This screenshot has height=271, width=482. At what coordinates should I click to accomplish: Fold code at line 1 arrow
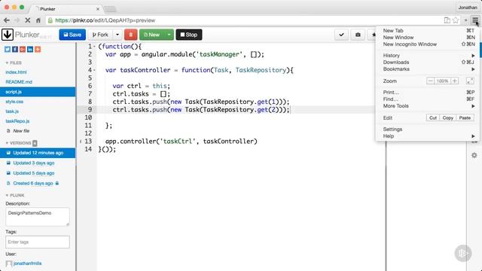[94, 47]
